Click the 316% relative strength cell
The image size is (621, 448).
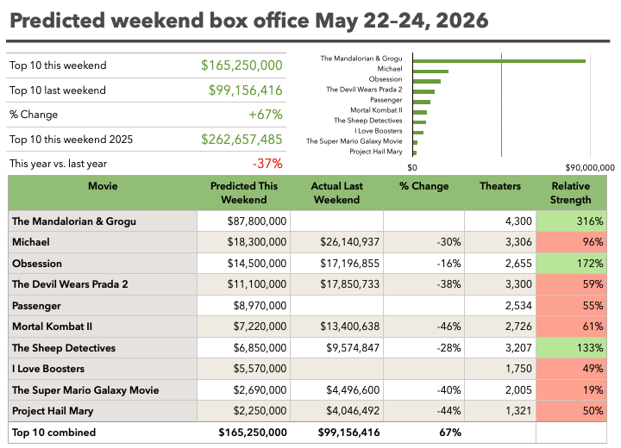point(572,221)
